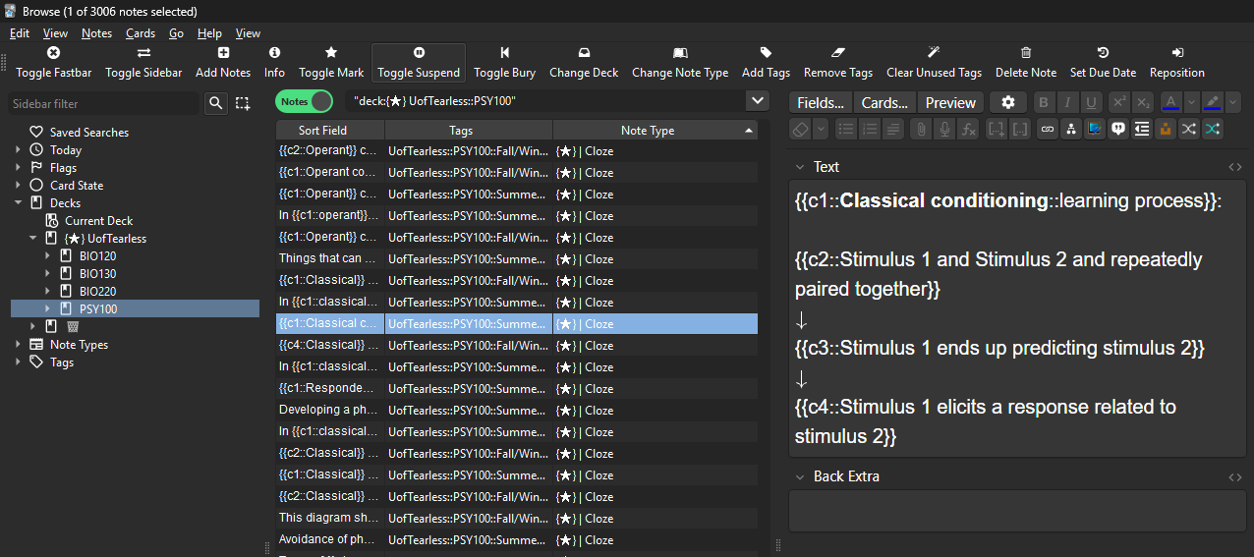Viewport: 1254px width, 557px height.
Task: Collapse the Back Extra field section
Action: (x=800, y=476)
